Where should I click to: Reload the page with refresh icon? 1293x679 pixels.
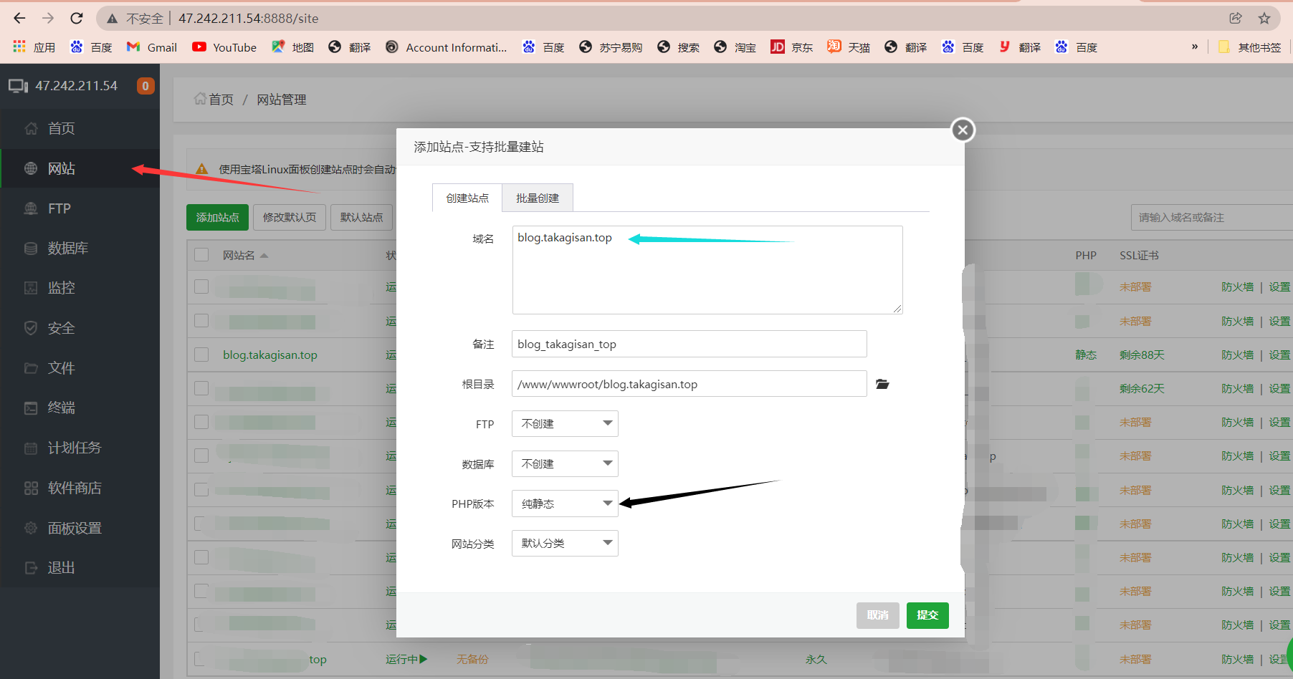click(x=77, y=18)
